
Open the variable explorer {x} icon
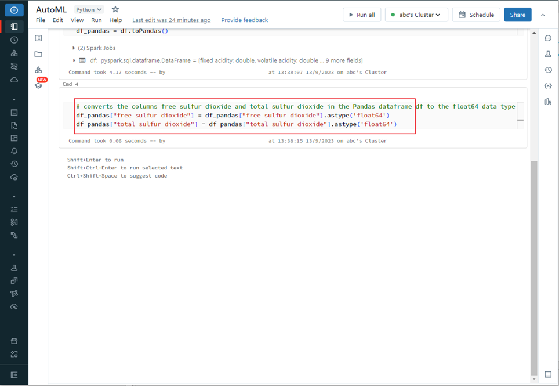[x=547, y=86]
